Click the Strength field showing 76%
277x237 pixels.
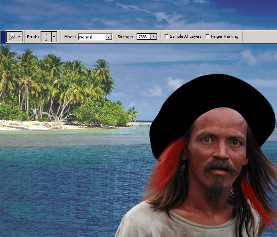coord(144,36)
